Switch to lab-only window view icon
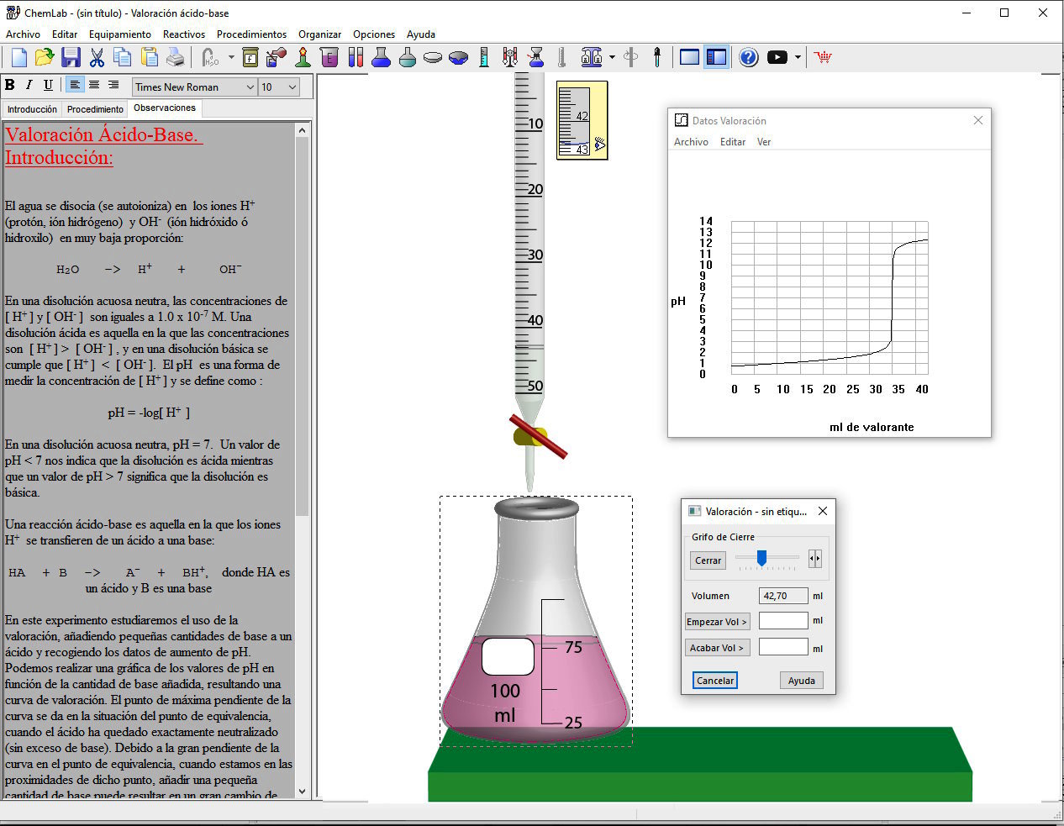The width and height of the screenshot is (1064, 826). (689, 57)
